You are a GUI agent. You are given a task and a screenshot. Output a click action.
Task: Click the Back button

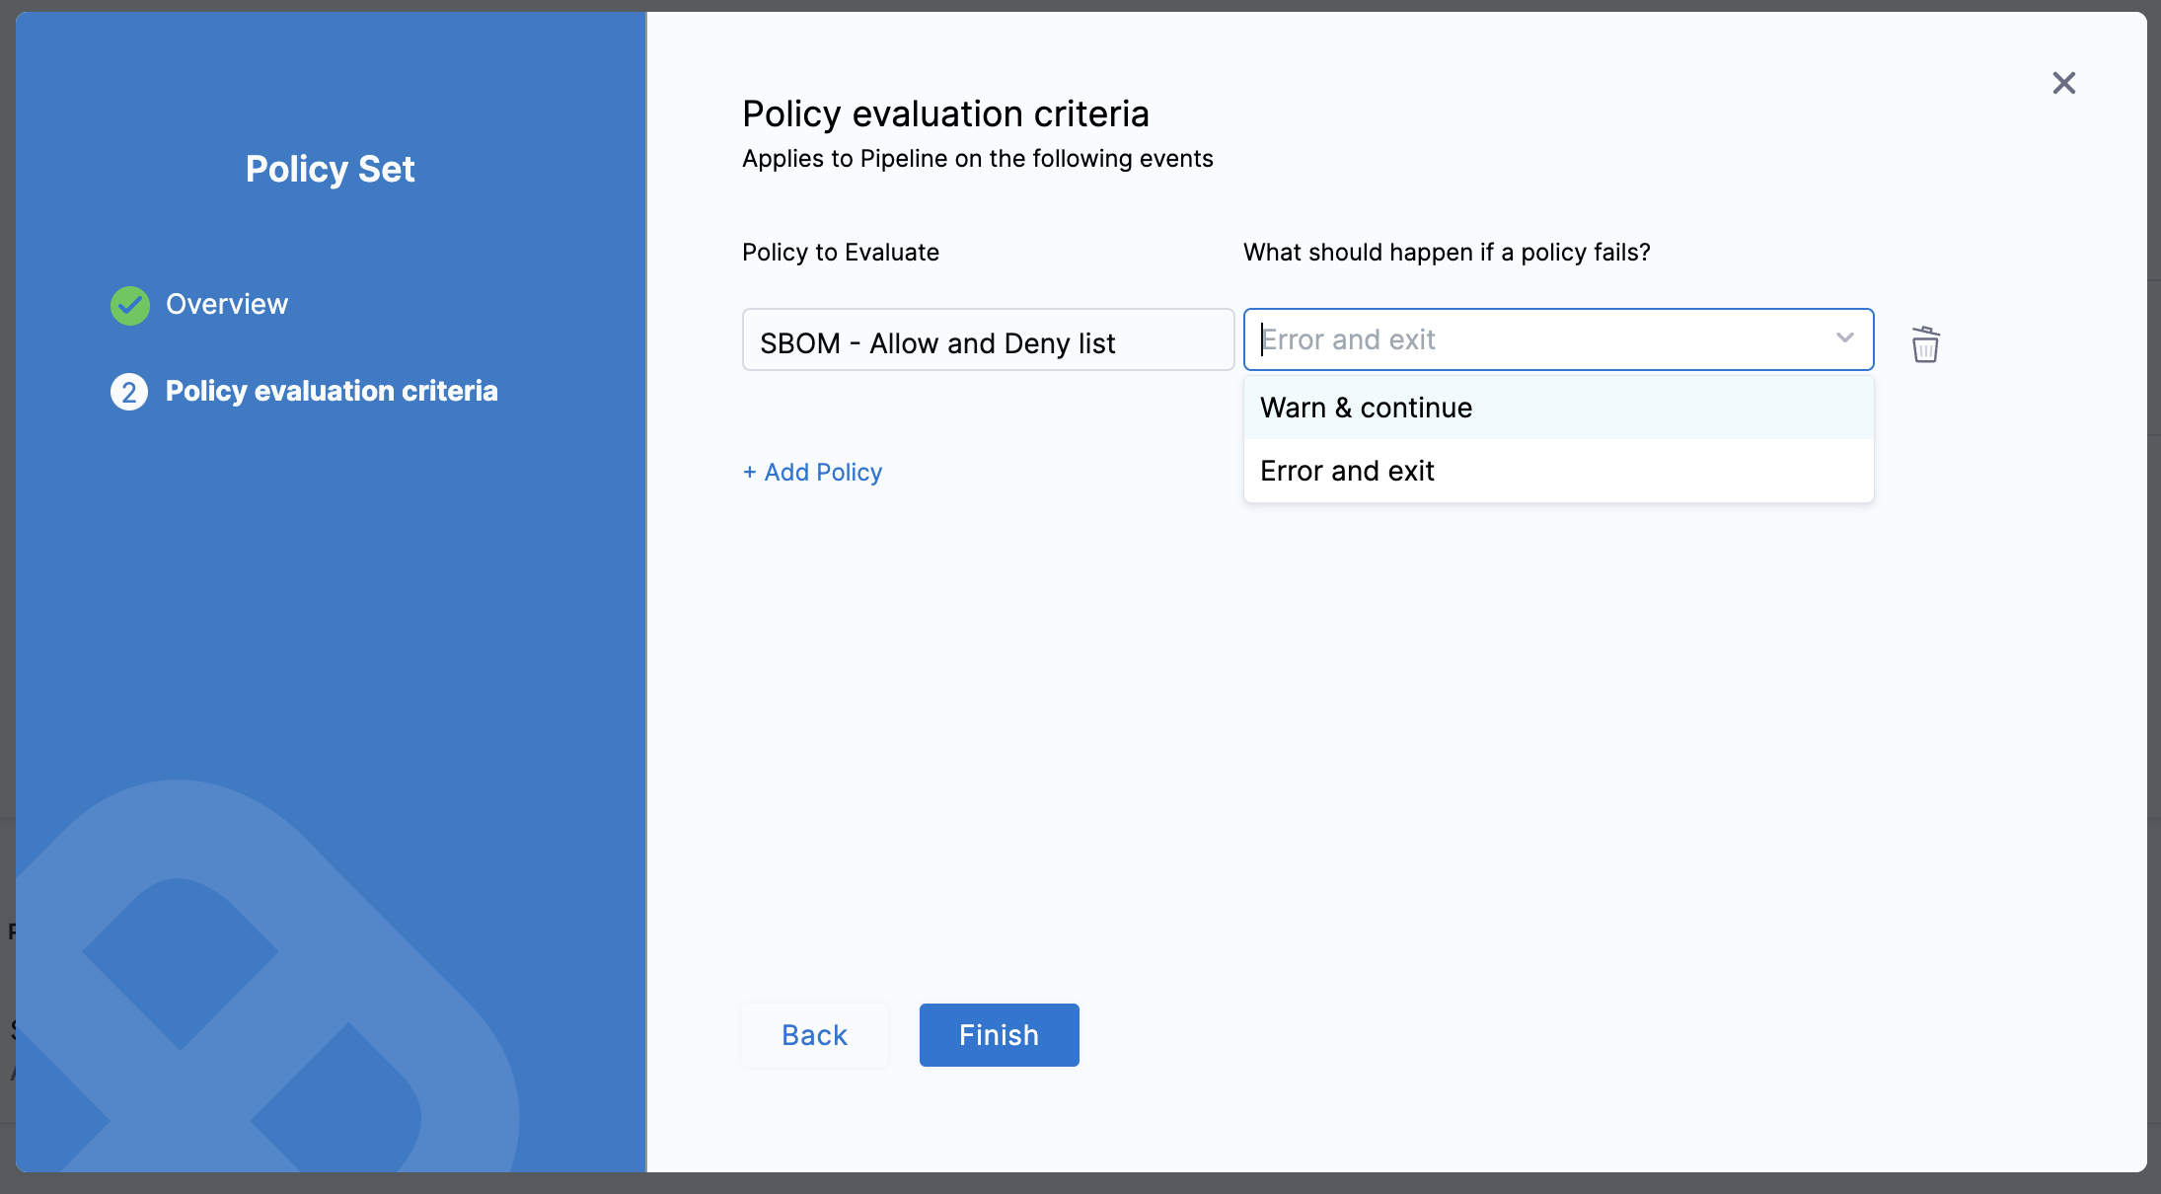(x=814, y=1034)
